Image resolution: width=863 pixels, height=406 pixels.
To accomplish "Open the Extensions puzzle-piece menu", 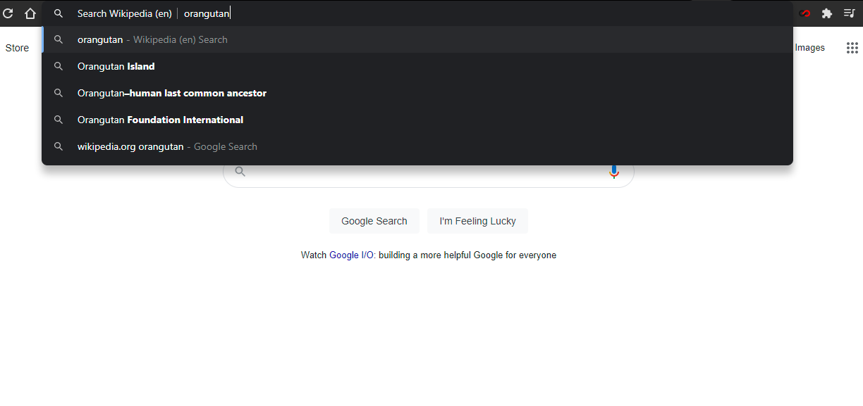I will tap(827, 13).
